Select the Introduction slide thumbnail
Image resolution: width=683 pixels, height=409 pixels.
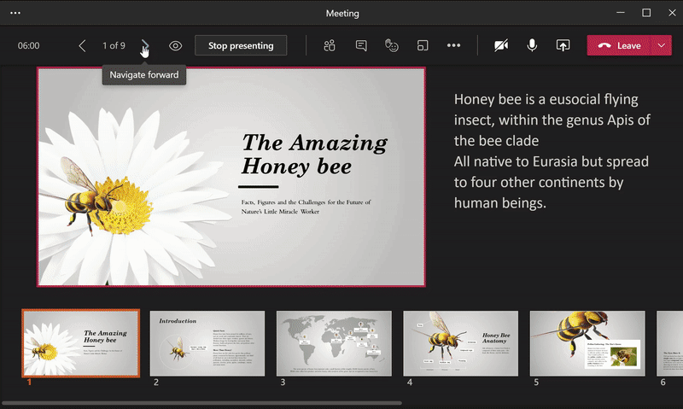coord(207,343)
